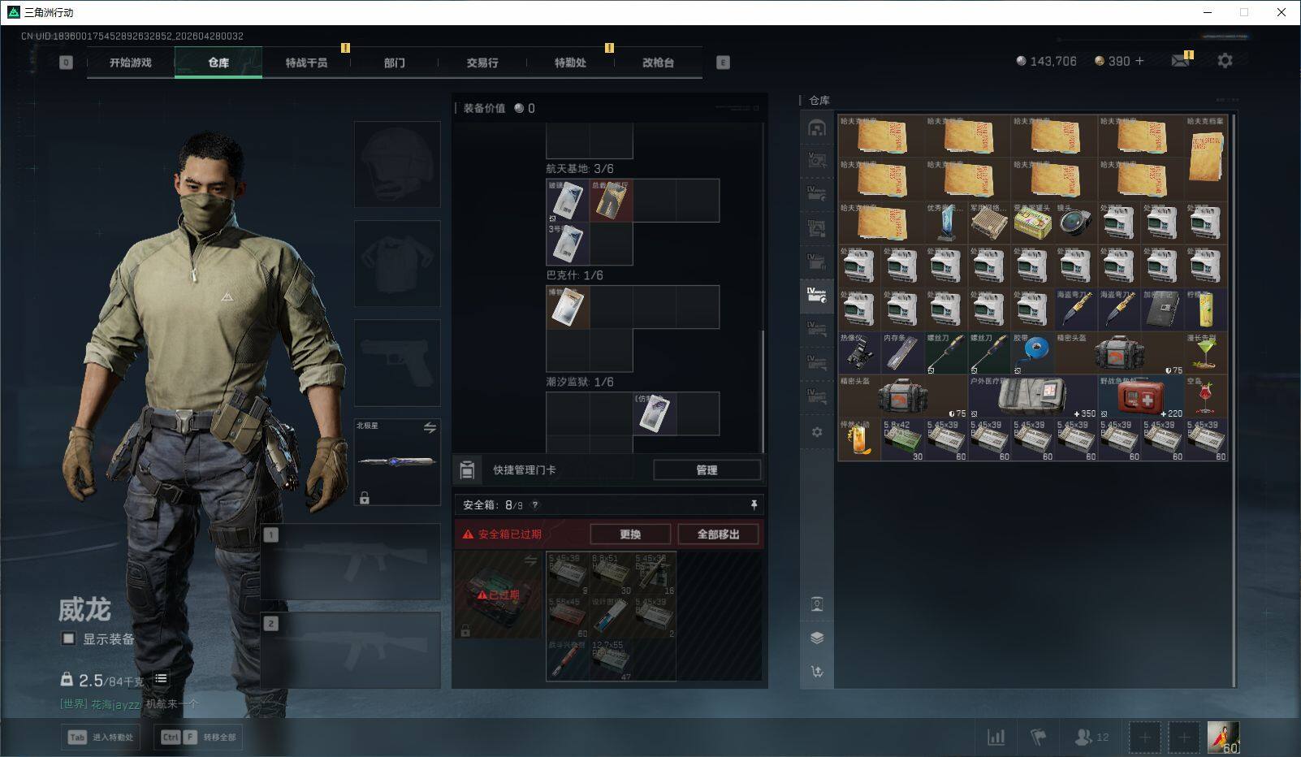Select primary weapon slot 2
Image resolution: width=1301 pixels, height=757 pixels.
pyautogui.click(x=351, y=651)
